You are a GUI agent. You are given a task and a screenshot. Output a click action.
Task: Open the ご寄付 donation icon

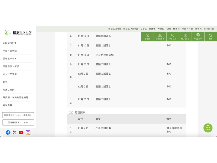[x=147, y=37]
